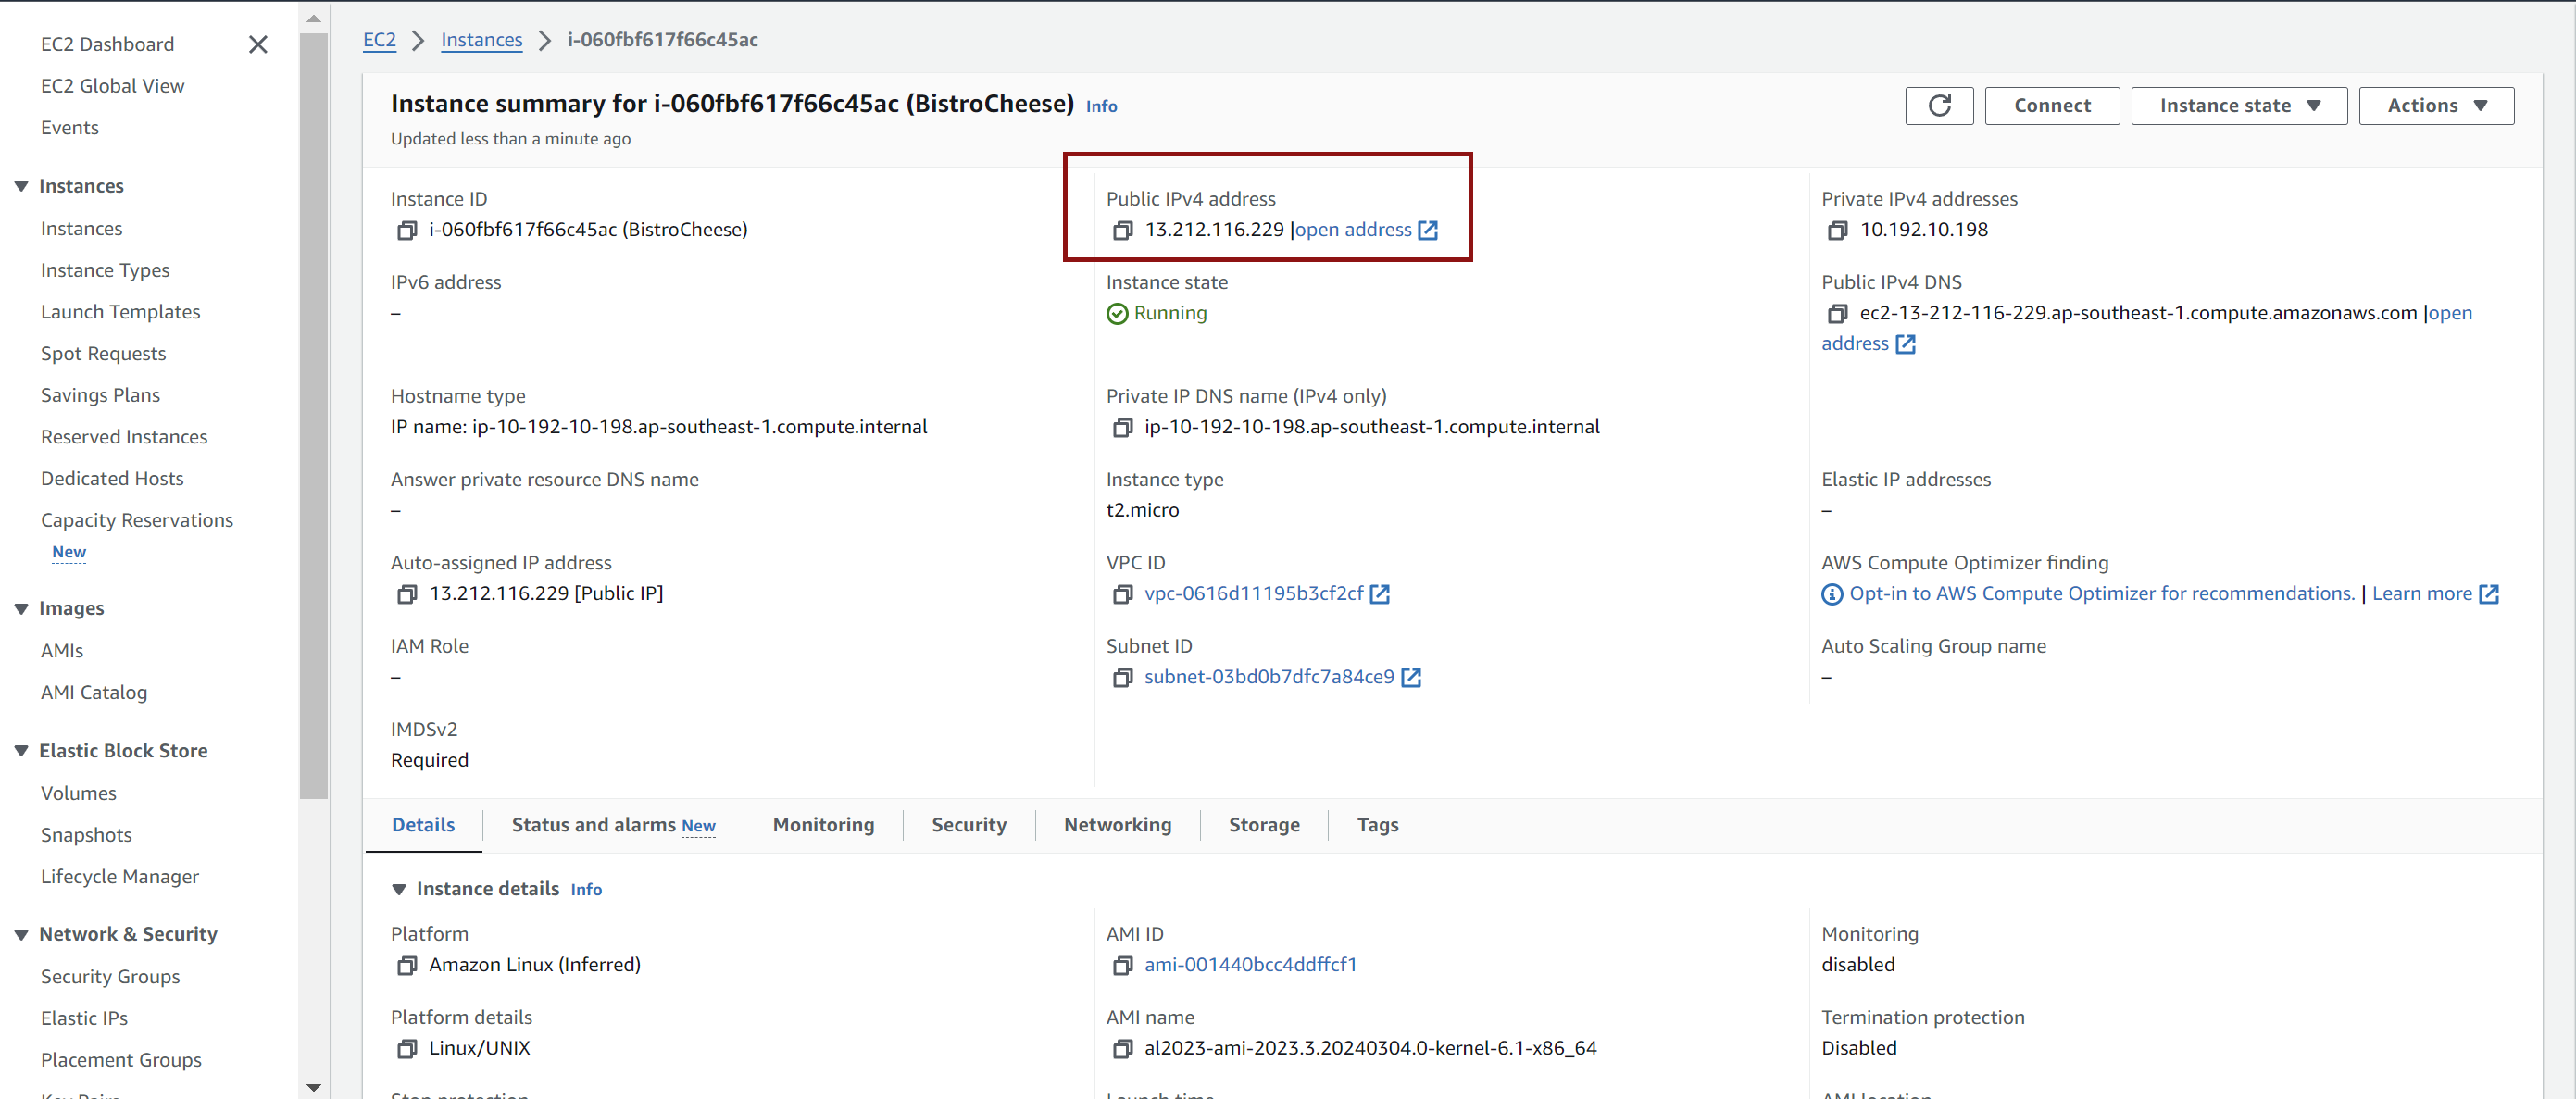Open EC2 Global View
The height and width of the screenshot is (1099, 2576).
pos(112,86)
